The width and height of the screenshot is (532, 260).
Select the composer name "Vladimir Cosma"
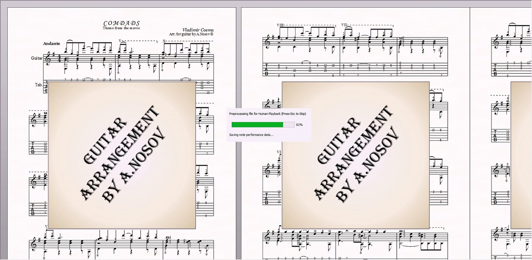point(198,30)
